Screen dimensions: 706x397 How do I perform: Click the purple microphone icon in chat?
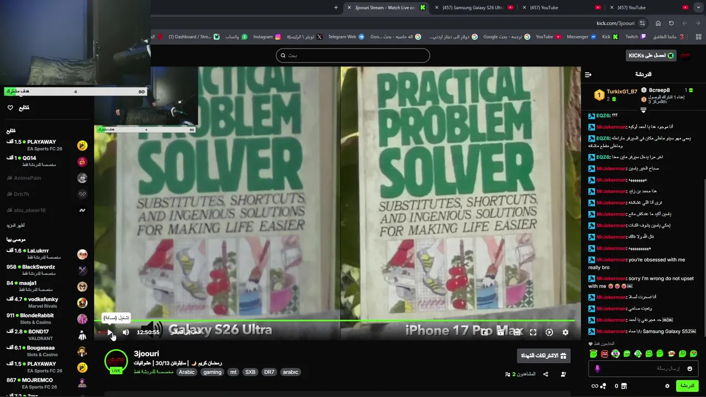597,368
